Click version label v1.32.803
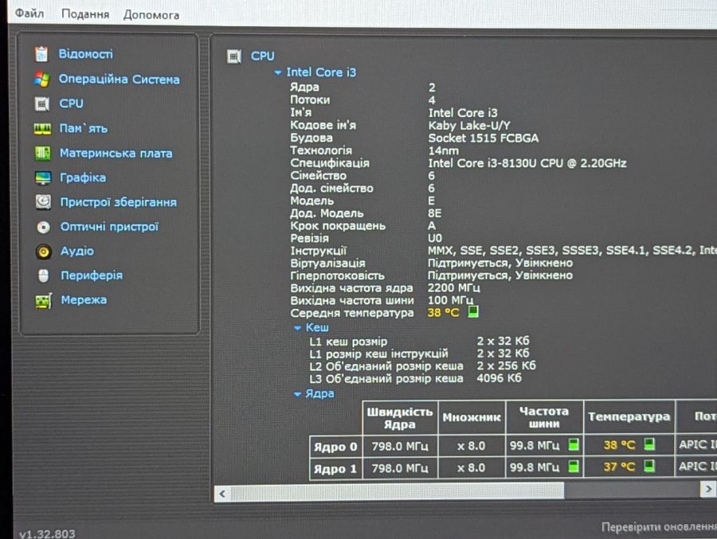 [47, 533]
